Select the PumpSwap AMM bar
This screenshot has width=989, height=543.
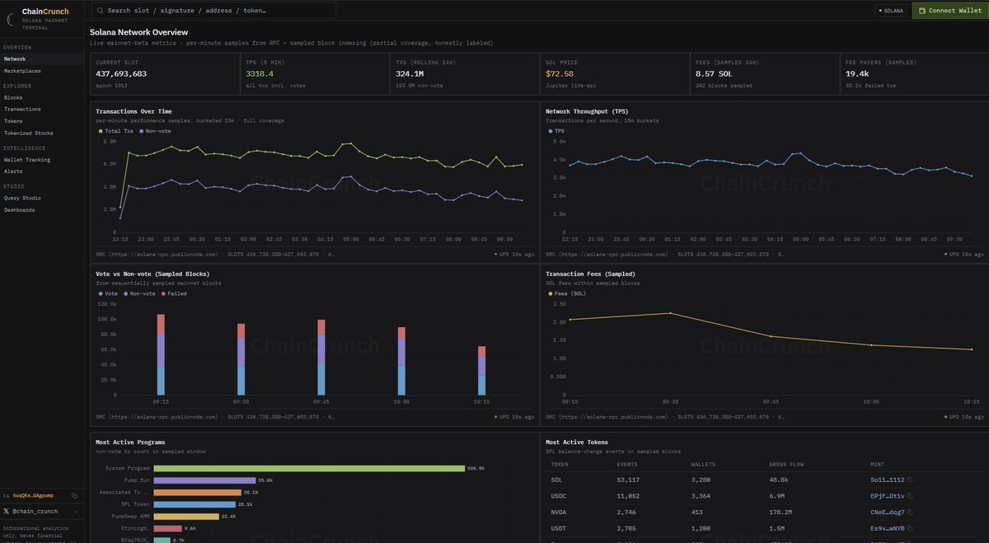tap(186, 516)
